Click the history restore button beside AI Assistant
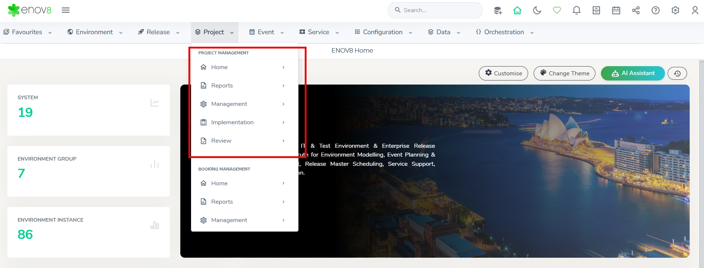 pos(677,74)
